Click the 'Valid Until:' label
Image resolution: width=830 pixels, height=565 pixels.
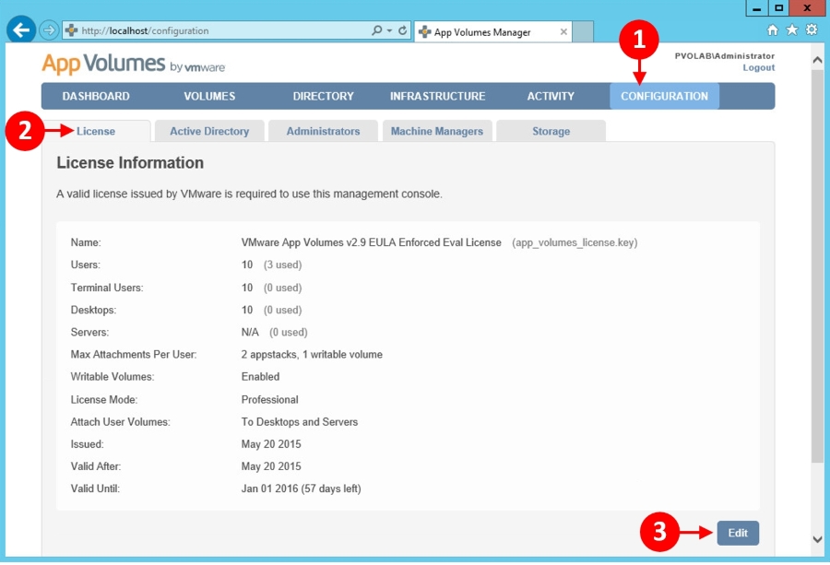pos(95,488)
